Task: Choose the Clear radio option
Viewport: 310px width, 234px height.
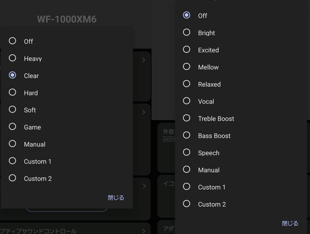Action: [13, 75]
